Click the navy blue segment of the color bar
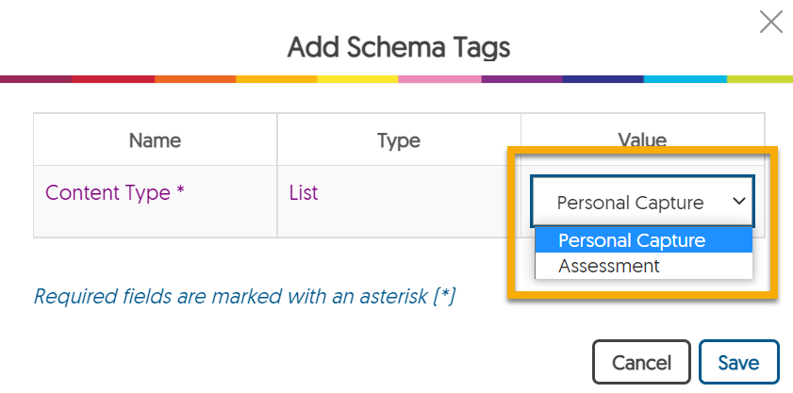Image resolution: width=793 pixels, height=393 pixels. tap(603, 79)
